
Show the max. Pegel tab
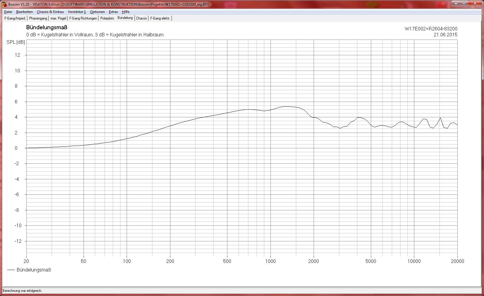(58, 18)
